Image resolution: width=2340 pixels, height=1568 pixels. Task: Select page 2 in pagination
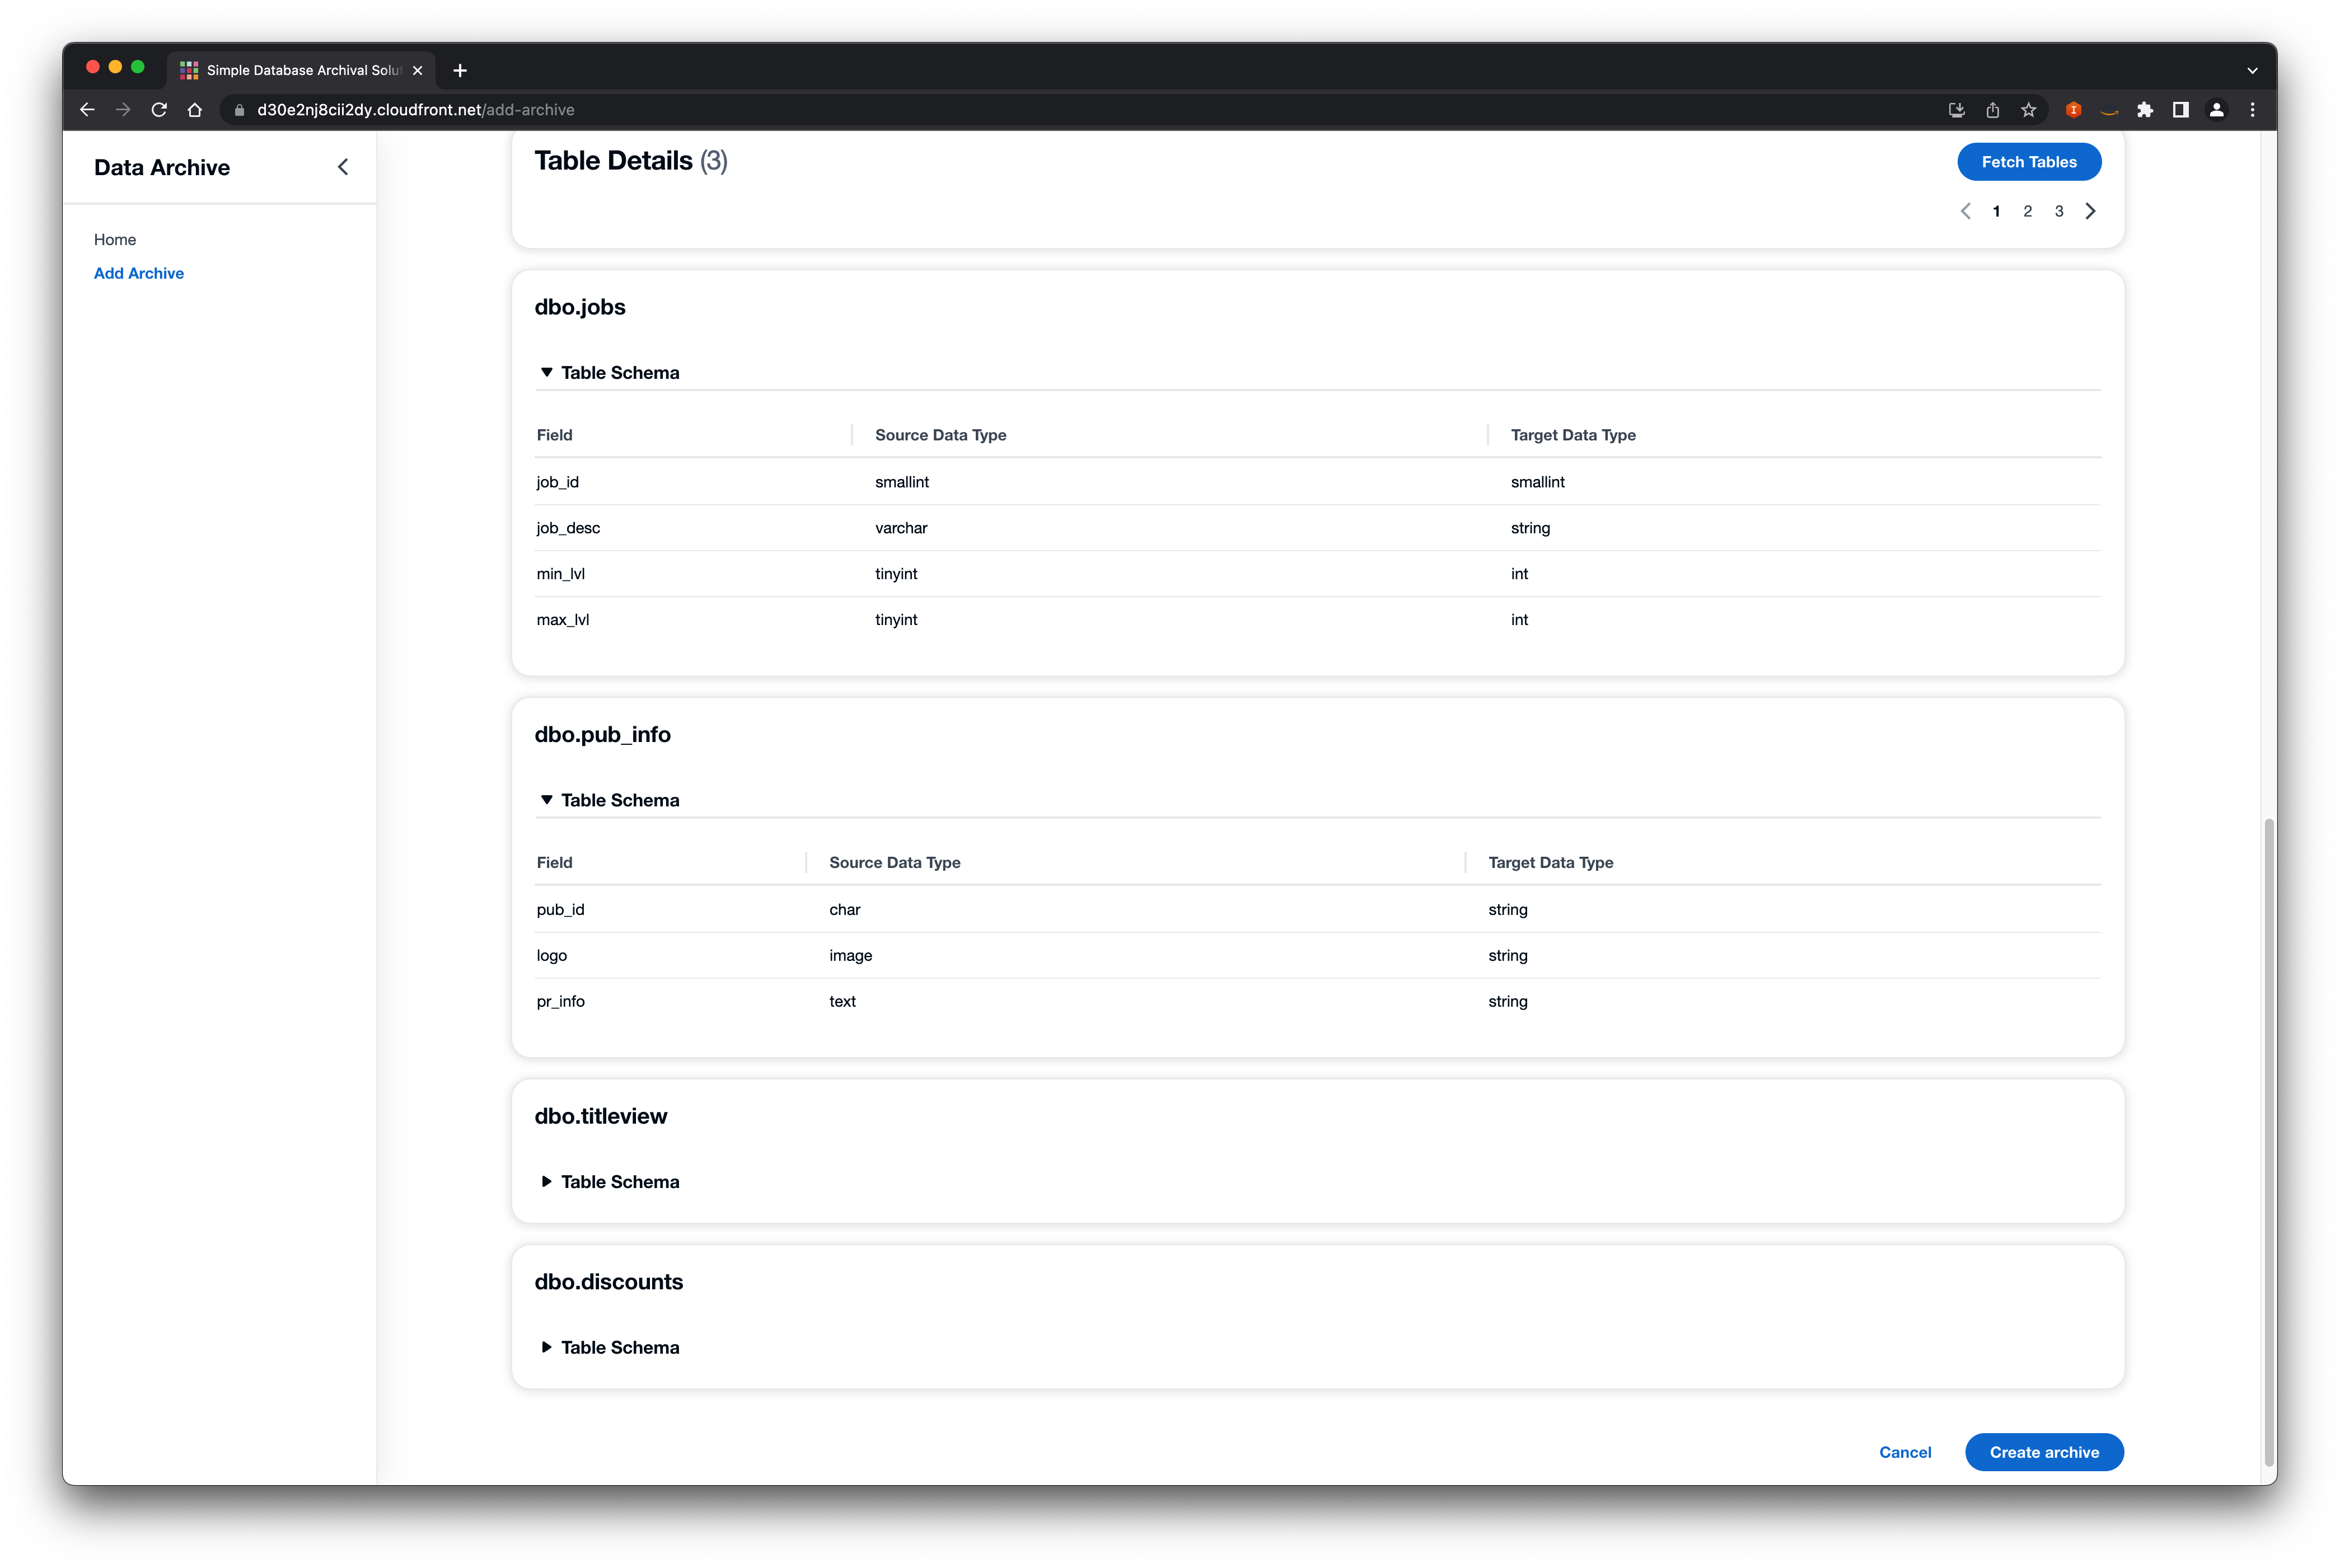tap(2027, 211)
